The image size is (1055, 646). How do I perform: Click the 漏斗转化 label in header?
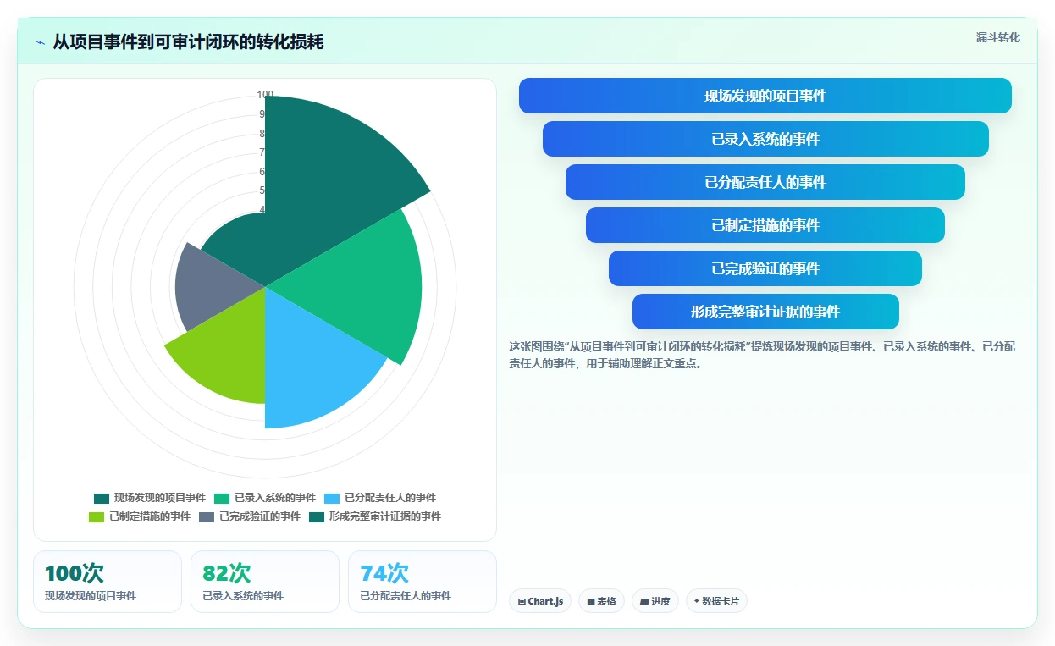coord(997,38)
